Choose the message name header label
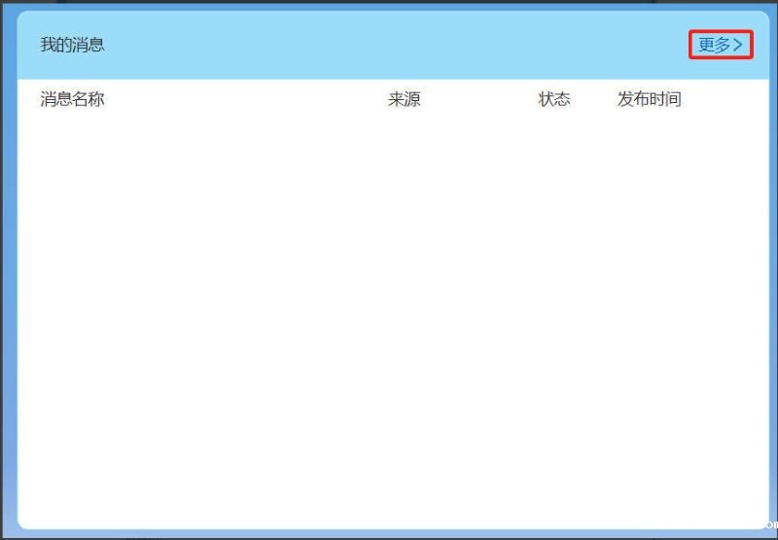The width and height of the screenshot is (778, 540). tap(72, 99)
